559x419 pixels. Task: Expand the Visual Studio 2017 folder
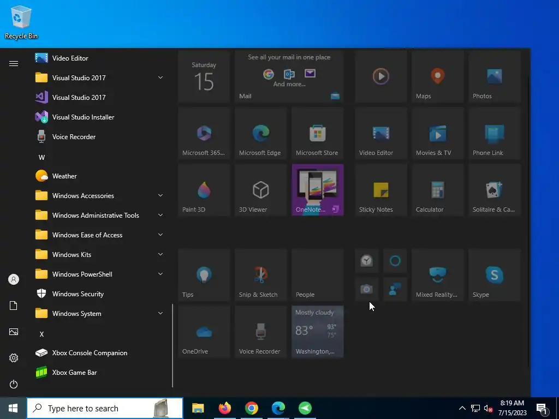(99, 77)
